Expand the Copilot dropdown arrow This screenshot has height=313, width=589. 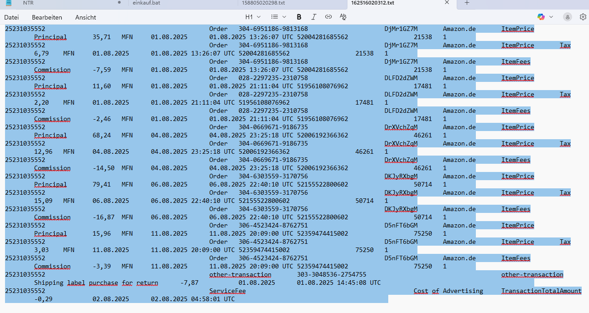point(551,17)
